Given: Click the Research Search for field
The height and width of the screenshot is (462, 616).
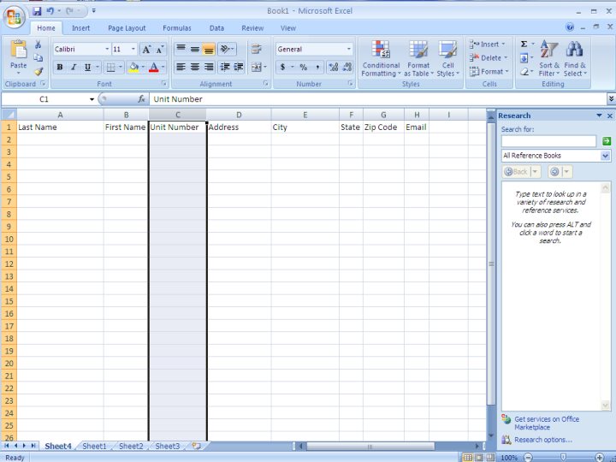Looking at the screenshot, I should point(548,141).
